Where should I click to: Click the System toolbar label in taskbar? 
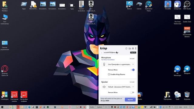[99, 107]
